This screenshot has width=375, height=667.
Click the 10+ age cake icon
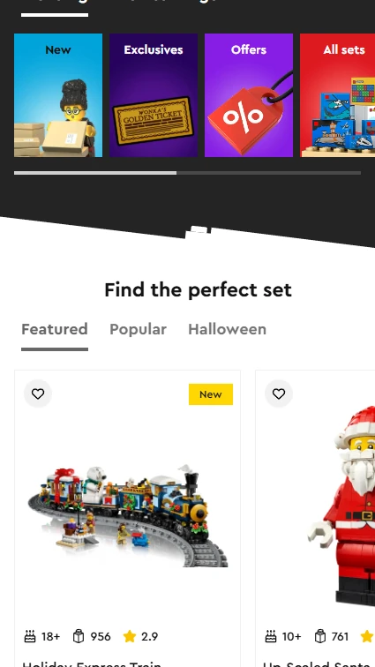[271, 636]
